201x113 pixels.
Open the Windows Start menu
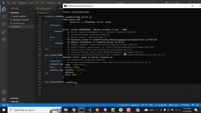pos(4,110)
